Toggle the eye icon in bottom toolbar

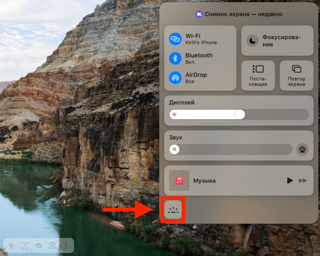point(39,246)
